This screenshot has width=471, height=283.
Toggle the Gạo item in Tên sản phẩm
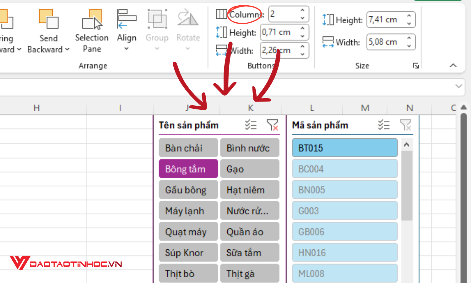click(x=249, y=169)
